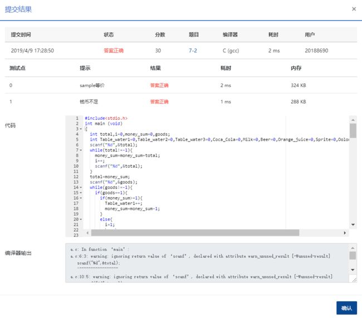The height and width of the screenshot is (318, 362).
Task: Click the code editor scroll-up arrow
Action: coord(353,120)
